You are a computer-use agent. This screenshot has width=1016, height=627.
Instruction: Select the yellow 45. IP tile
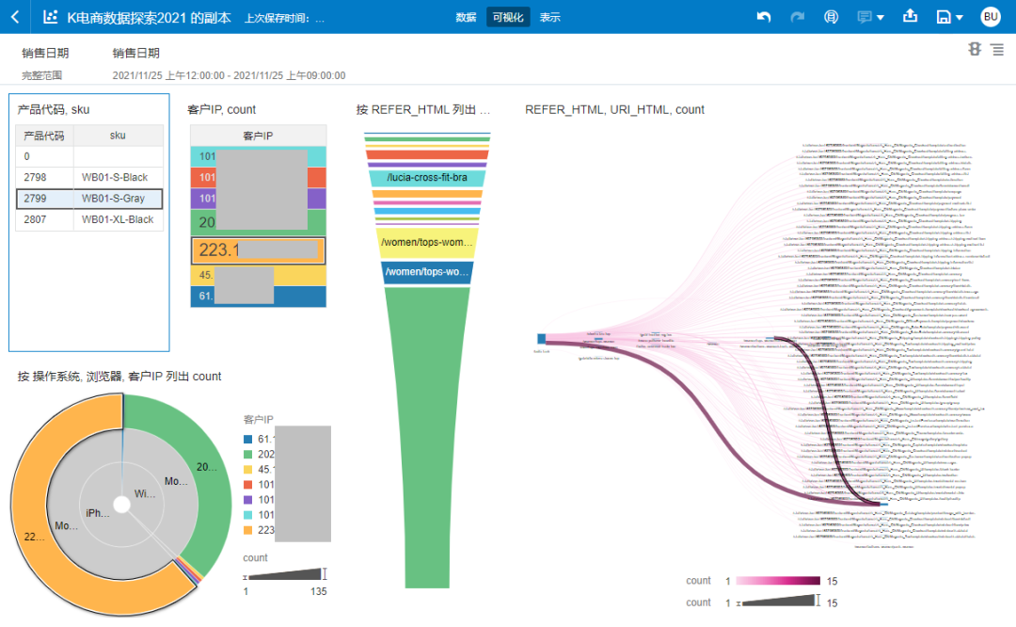click(x=258, y=275)
